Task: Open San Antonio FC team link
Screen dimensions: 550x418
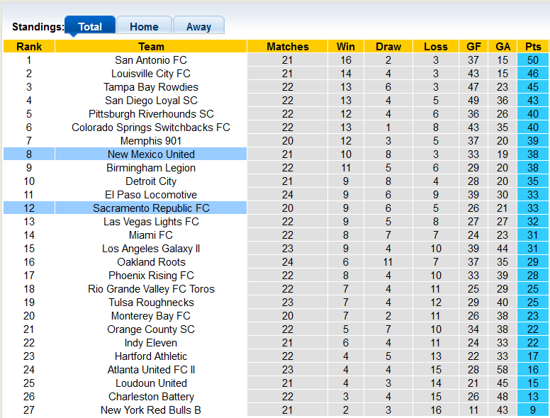Action: click(151, 60)
